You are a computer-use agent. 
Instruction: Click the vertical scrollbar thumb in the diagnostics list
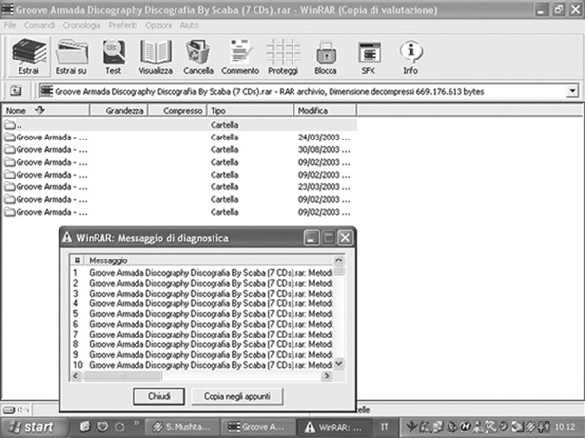pos(339,270)
